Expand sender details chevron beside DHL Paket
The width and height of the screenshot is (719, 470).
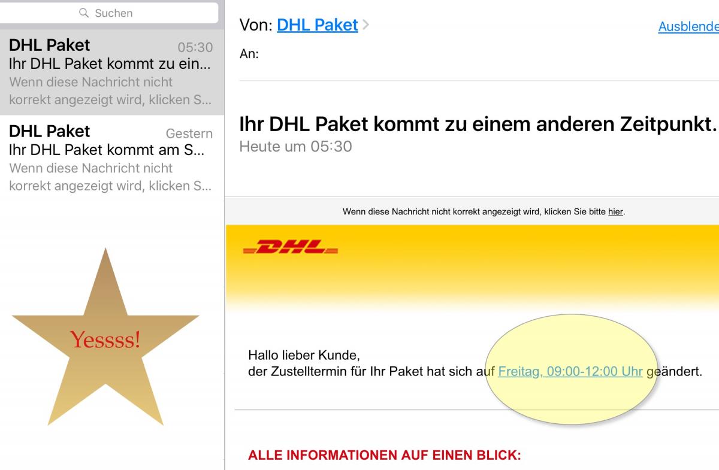[366, 25]
